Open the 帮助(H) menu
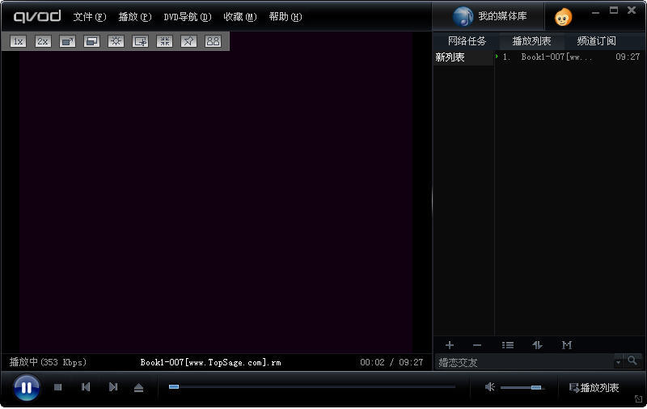647x409 pixels. pos(285,17)
